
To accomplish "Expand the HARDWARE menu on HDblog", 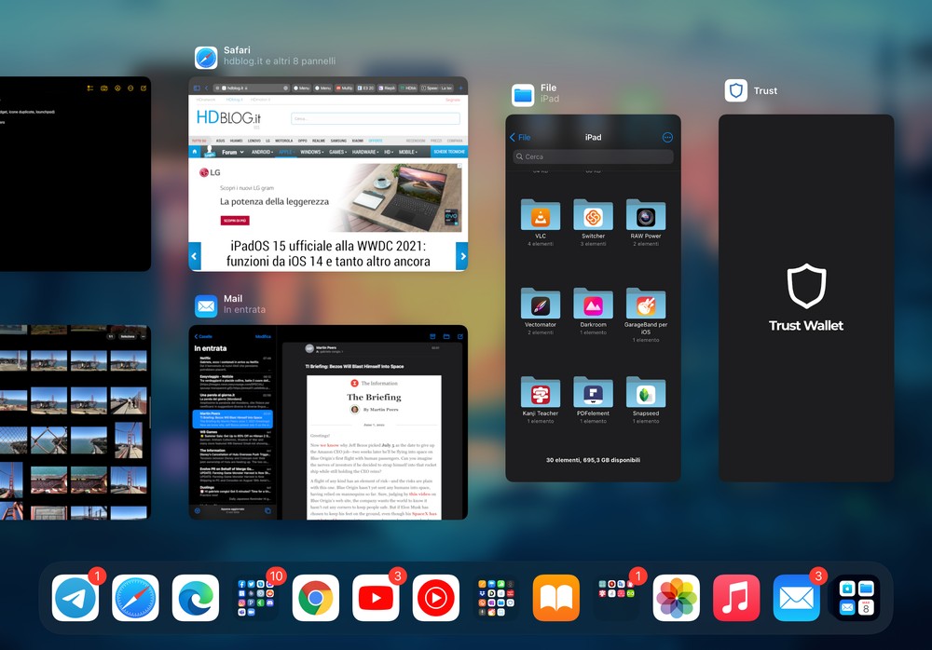I will coord(365,152).
